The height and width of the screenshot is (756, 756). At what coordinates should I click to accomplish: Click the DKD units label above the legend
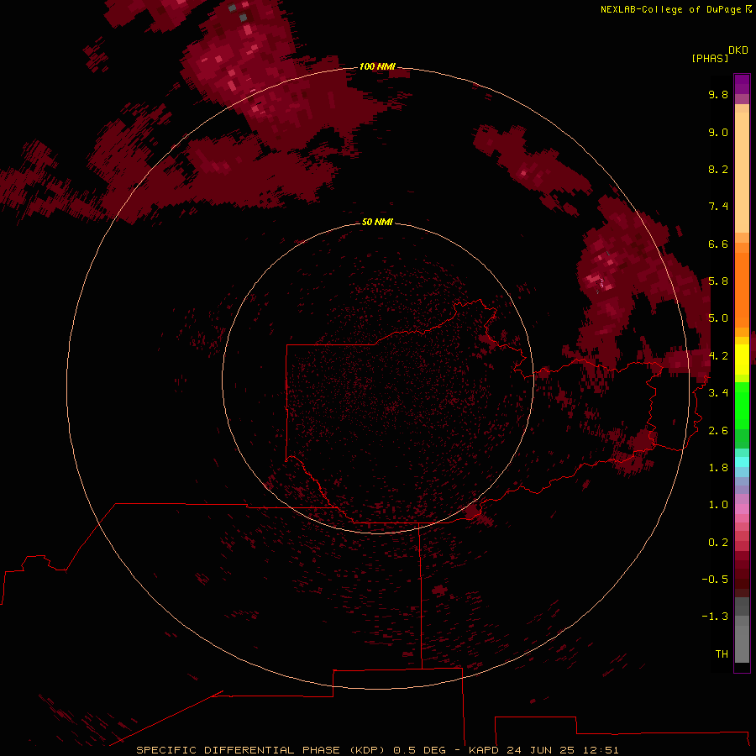[x=738, y=50]
